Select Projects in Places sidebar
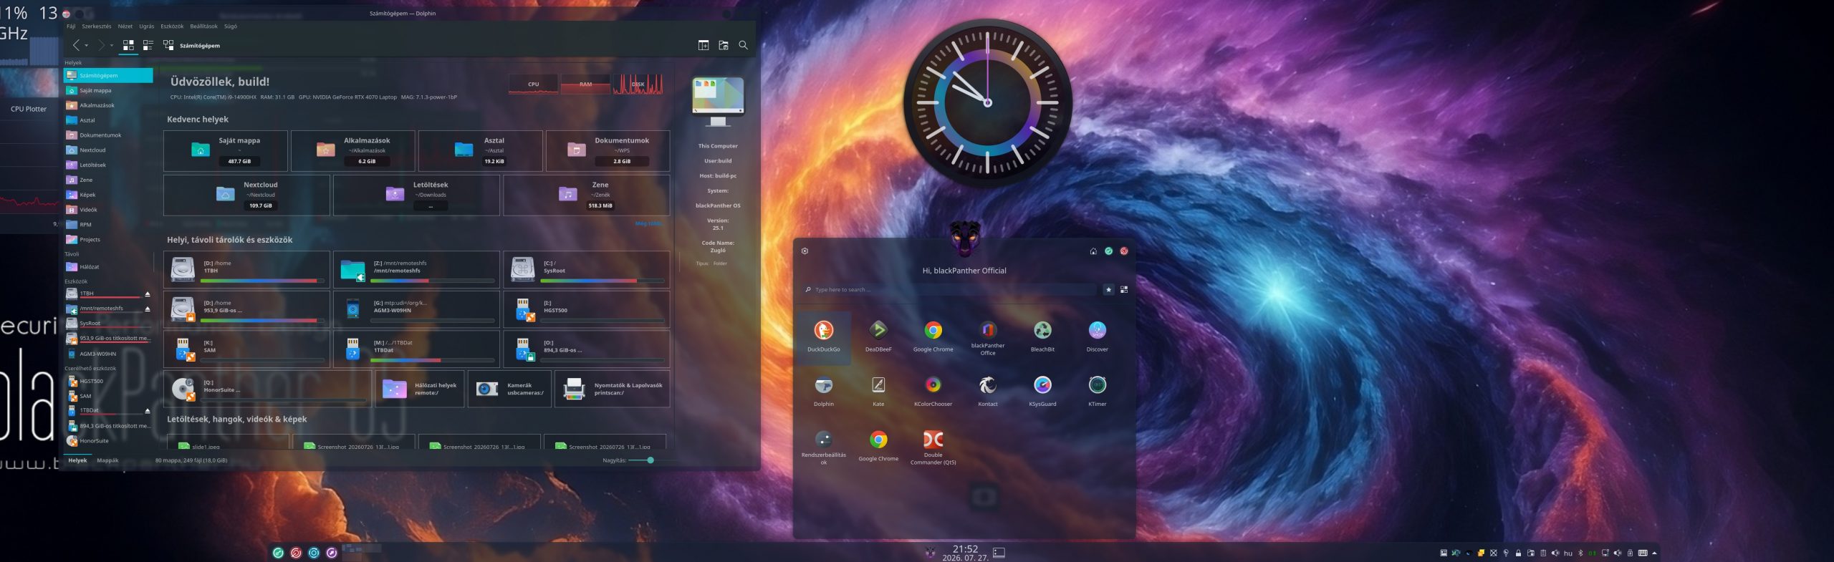 (x=108, y=239)
